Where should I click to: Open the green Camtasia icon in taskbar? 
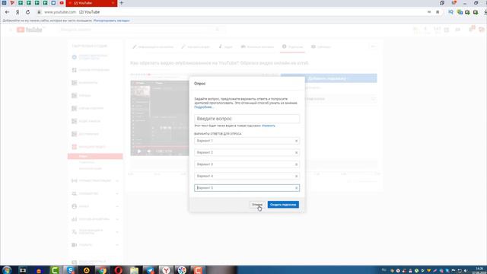[55, 270]
